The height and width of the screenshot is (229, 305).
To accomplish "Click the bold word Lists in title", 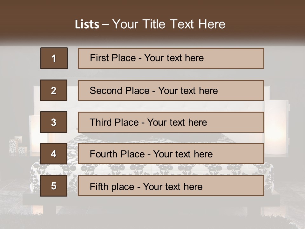I will 87,24.
